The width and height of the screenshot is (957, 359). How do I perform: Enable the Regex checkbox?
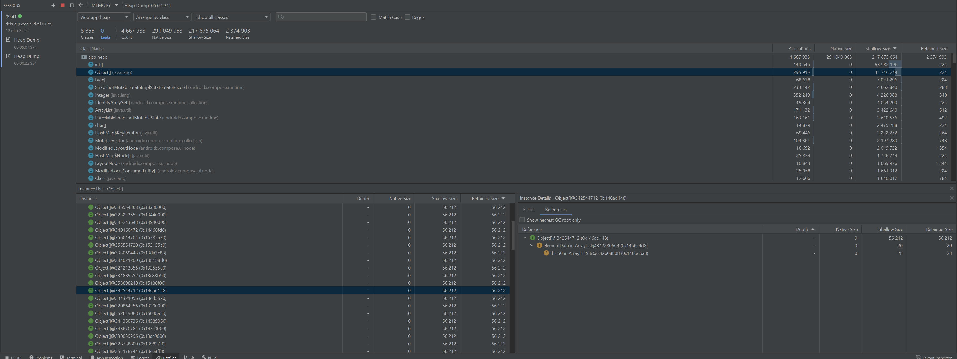[407, 17]
